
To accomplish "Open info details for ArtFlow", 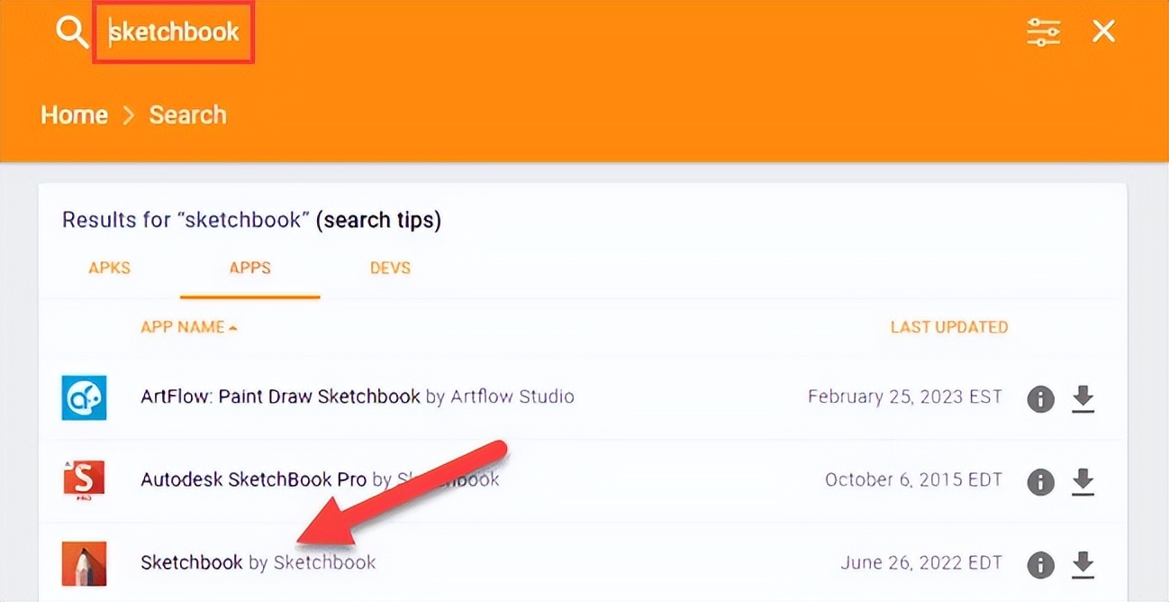I will 1040,399.
